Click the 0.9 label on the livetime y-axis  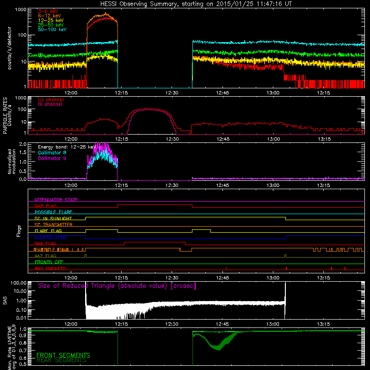click(23, 335)
